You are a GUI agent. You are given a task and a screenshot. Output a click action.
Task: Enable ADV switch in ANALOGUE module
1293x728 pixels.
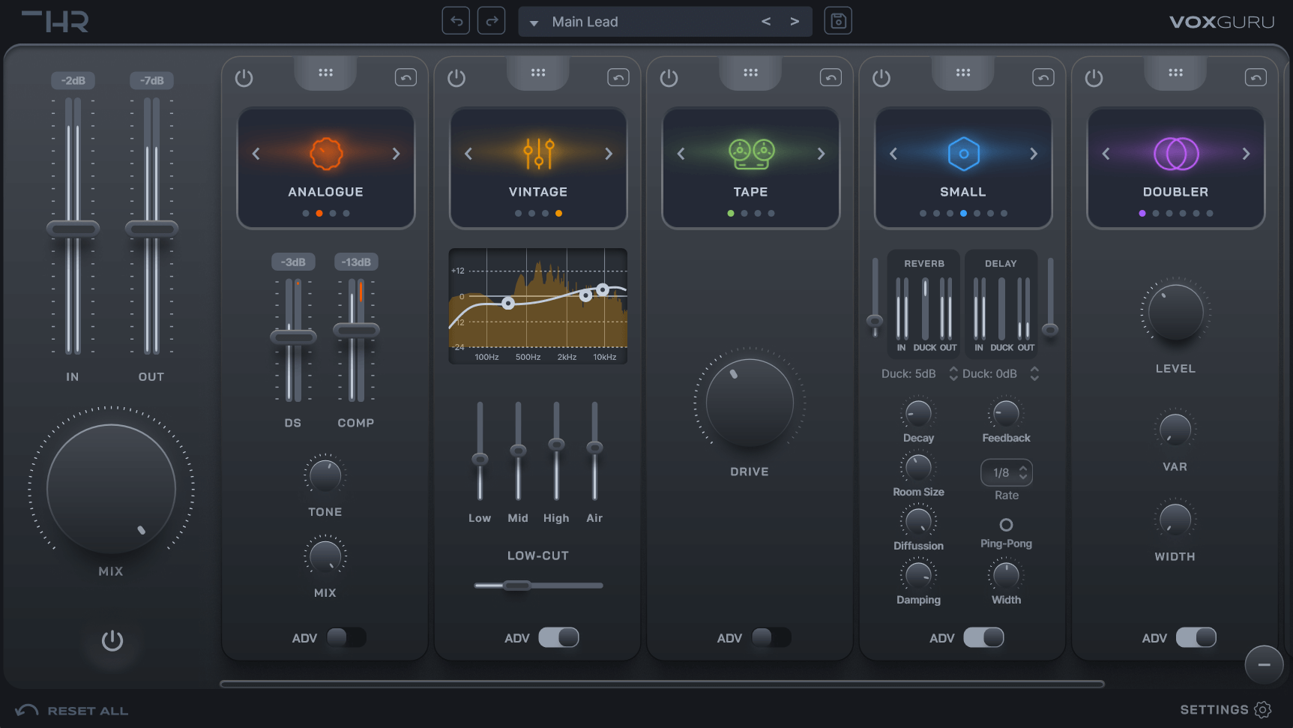[x=346, y=637]
